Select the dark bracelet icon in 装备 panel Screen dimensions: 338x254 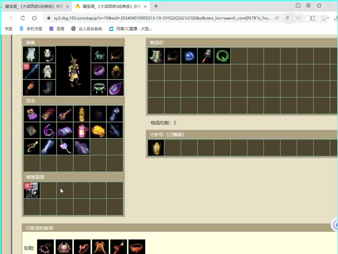[116, 55]
